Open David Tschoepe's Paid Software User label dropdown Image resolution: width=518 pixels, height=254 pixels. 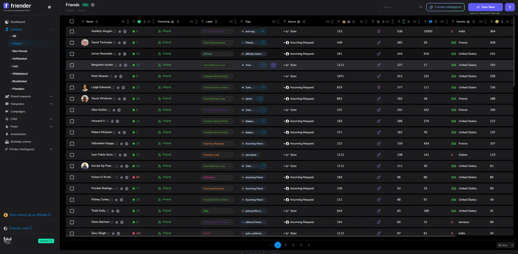pyautogui.click(x=217, y=43)
